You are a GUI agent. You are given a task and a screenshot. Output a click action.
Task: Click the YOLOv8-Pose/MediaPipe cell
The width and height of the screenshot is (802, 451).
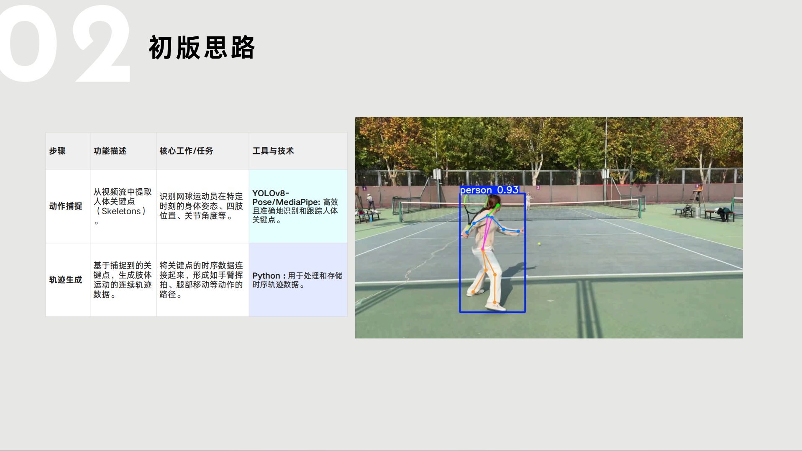298,206
